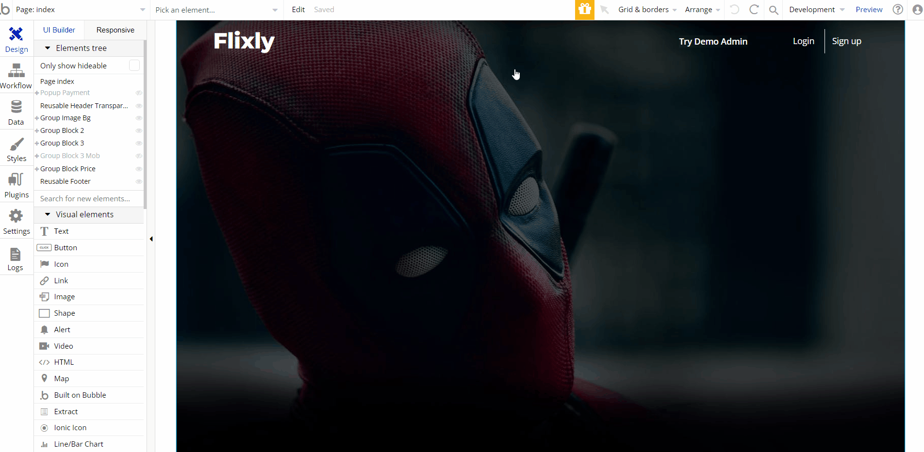This screenshot has height=452, width=924.
Task: Select the Shape element tool
Action: (x=89, y=313)
